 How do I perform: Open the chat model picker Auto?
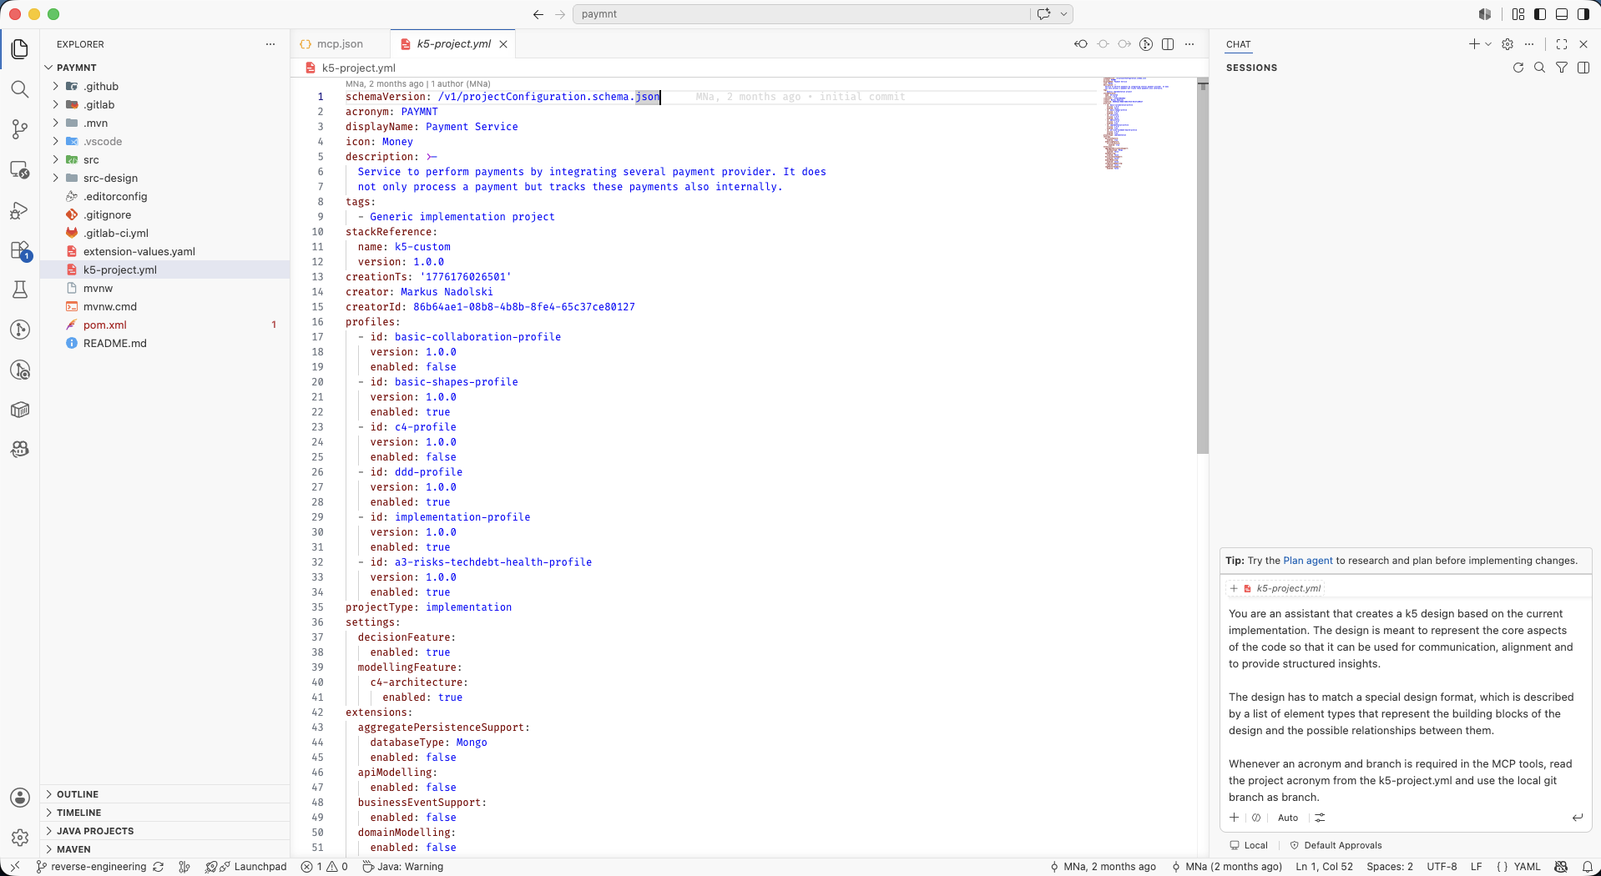coord(1287,818)
